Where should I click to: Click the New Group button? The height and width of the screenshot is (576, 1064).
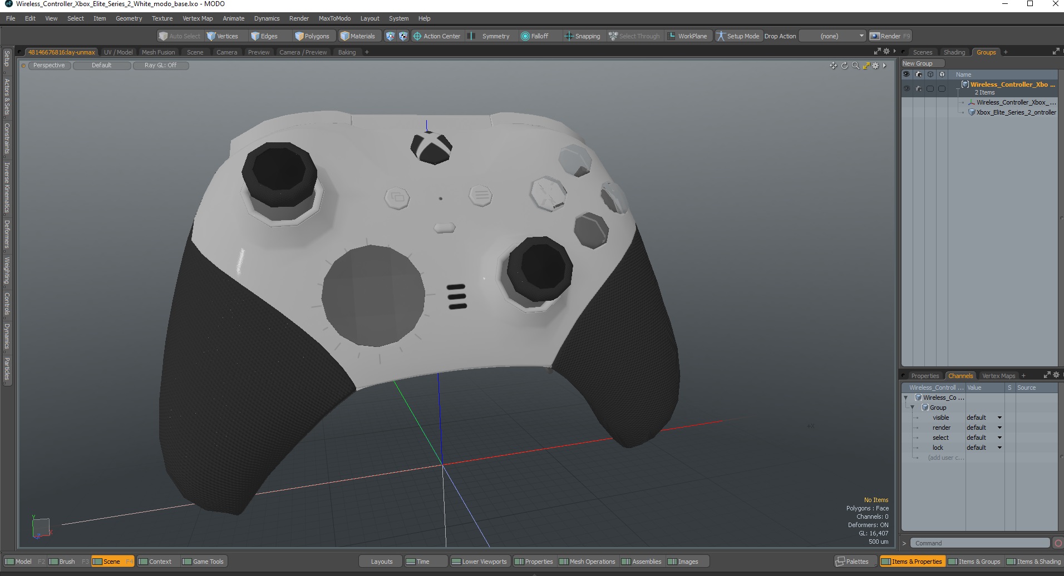[922, 63]
